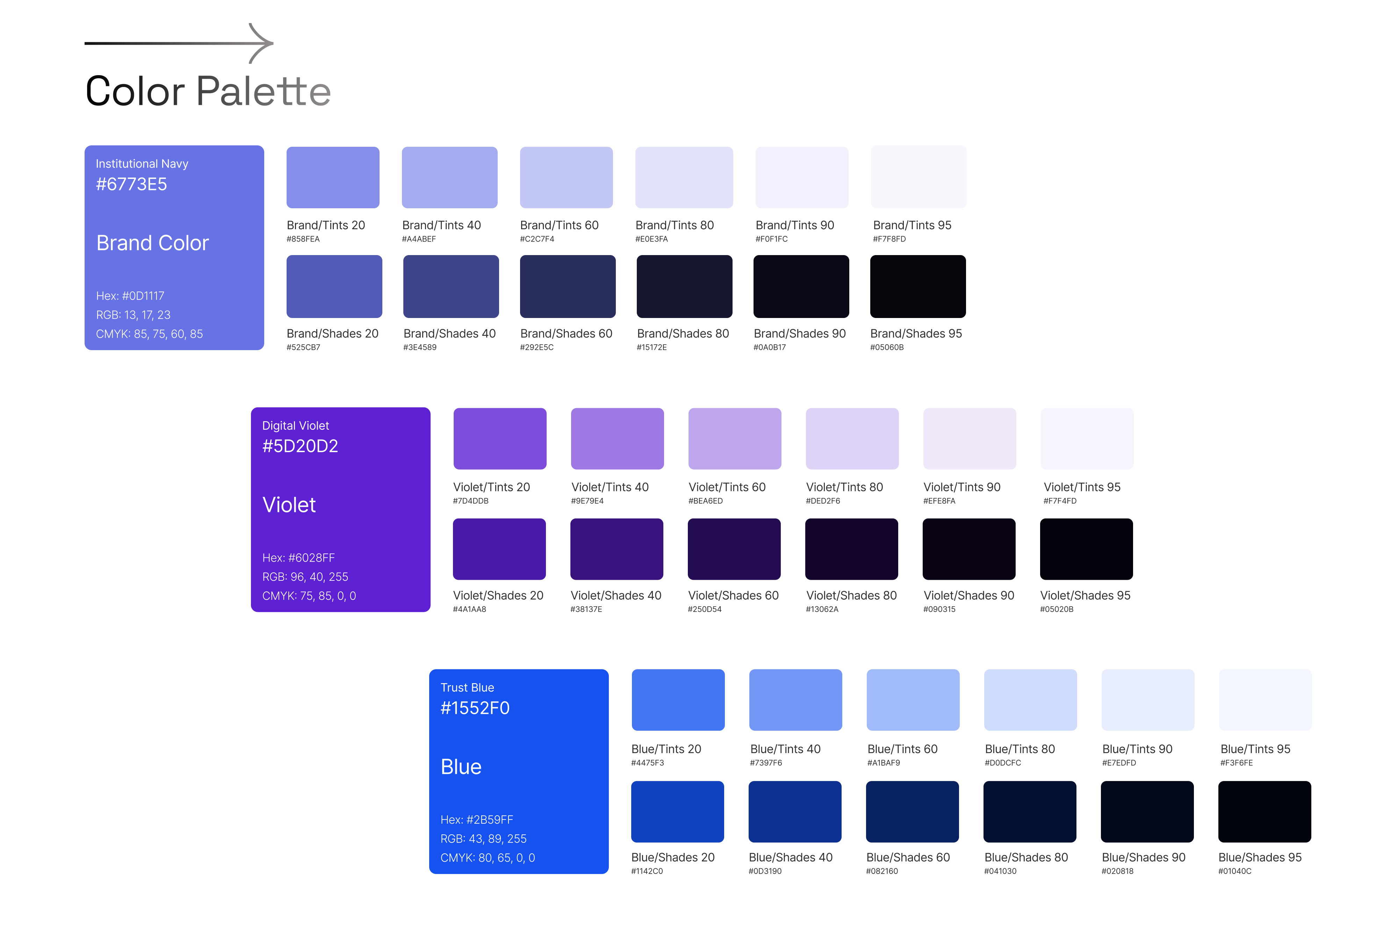Select the Brand/Tints 40 swatch
This screenshot has width=1398, height=933.
(x=449, y=177)
